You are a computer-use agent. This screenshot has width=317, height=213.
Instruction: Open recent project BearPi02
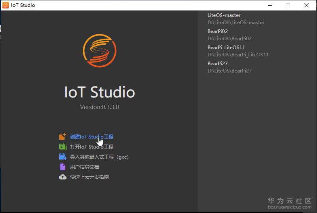tap(217, 31)
